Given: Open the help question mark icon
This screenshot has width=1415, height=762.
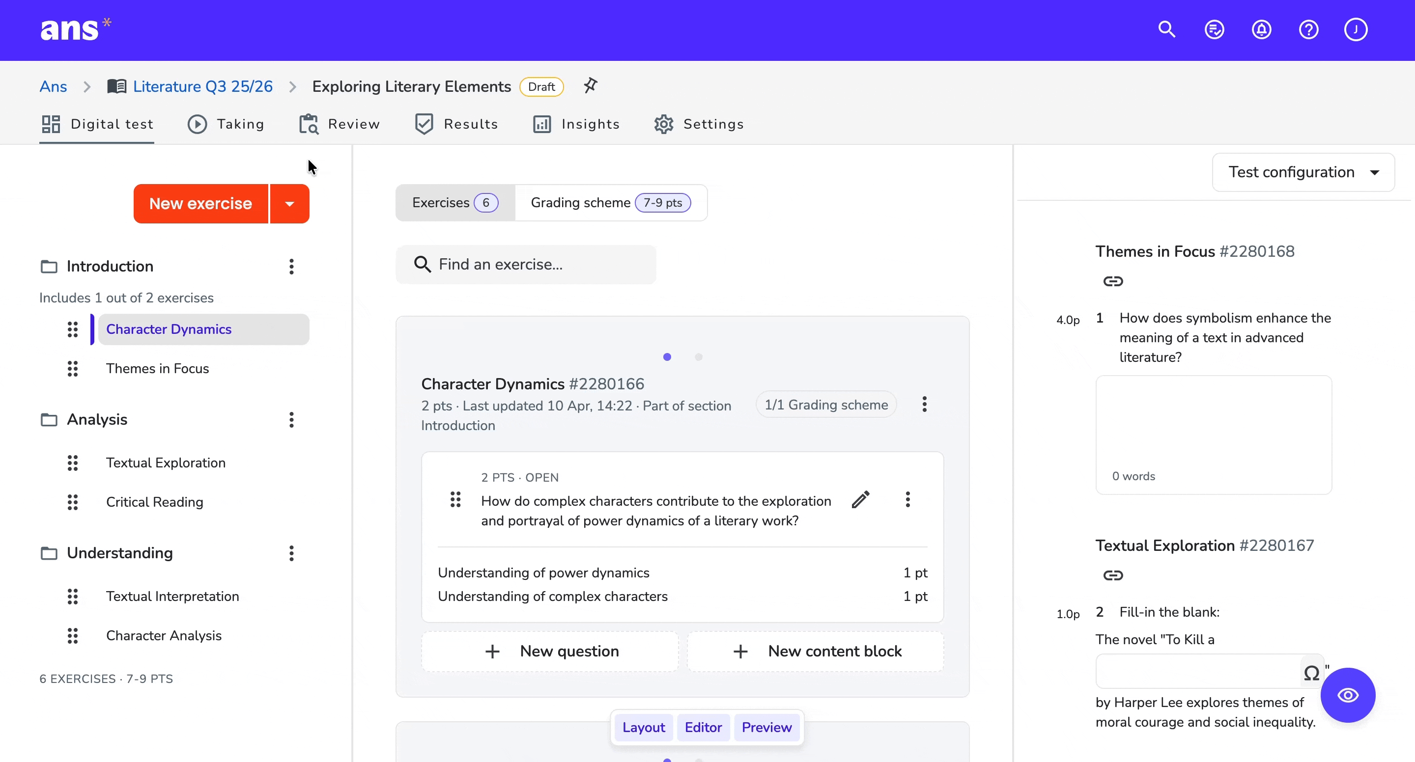Looking at the screenshot, I should [1308, 29].
